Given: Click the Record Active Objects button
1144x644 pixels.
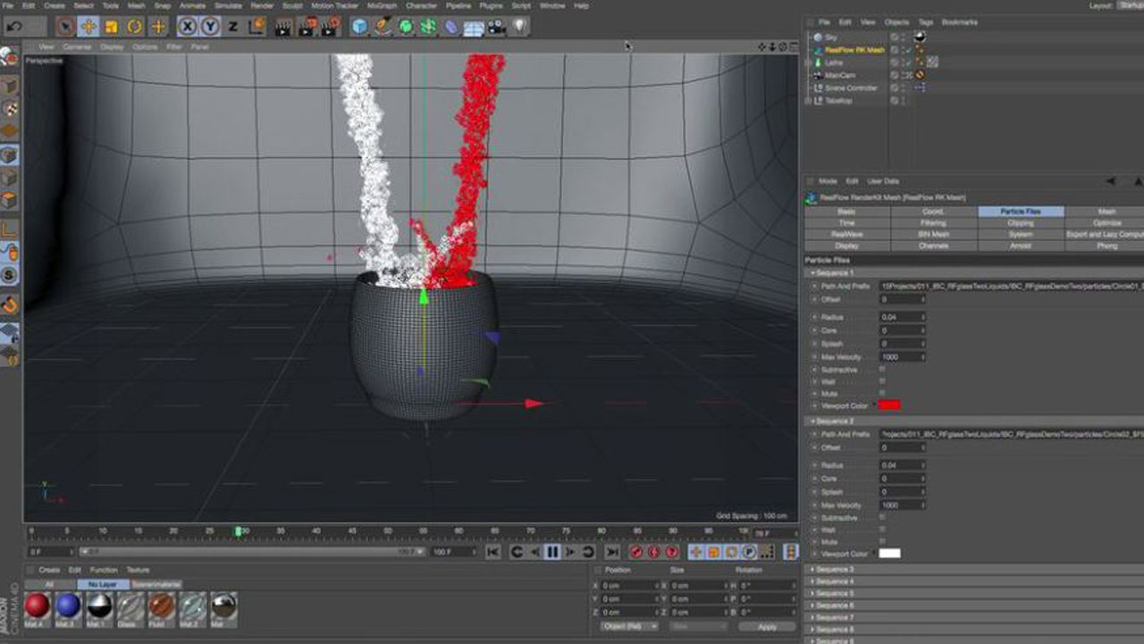Looking at the screenshot, I should pos(636,552).
